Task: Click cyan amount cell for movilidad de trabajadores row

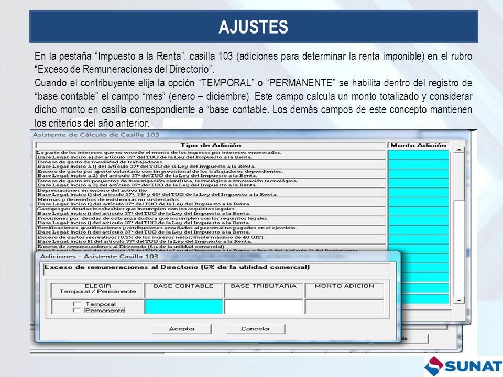Action: [418, 164]
